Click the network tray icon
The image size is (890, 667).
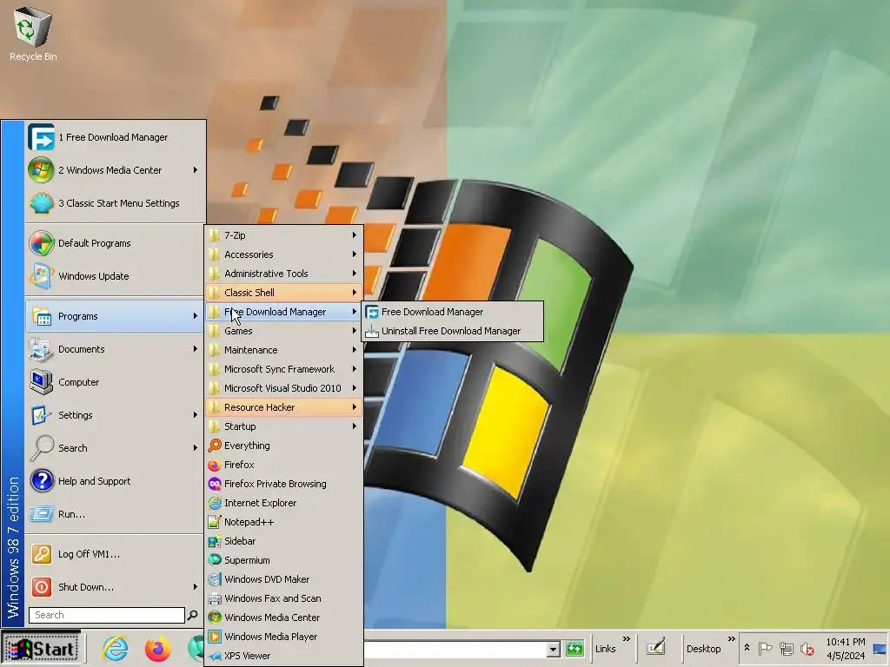[x=786, y=648]
